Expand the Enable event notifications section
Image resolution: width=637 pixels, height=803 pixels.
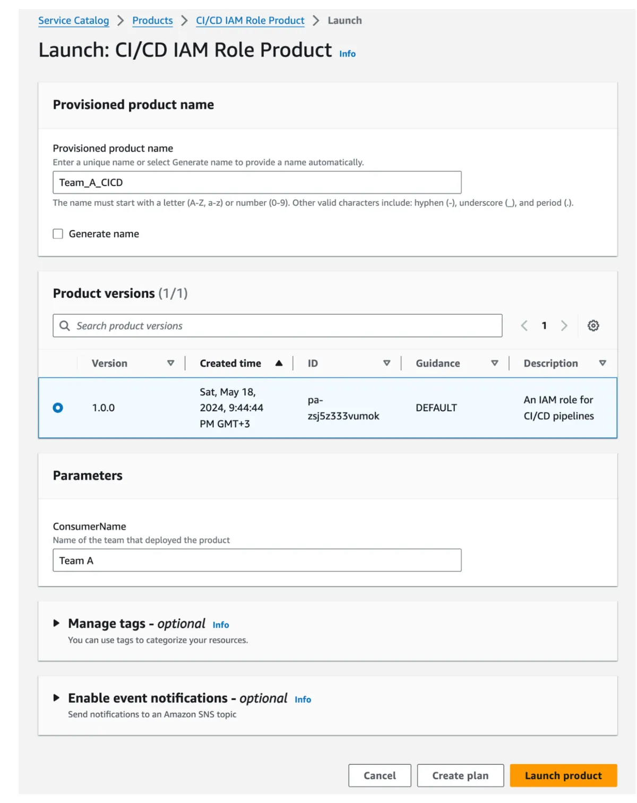click(57, 698)
